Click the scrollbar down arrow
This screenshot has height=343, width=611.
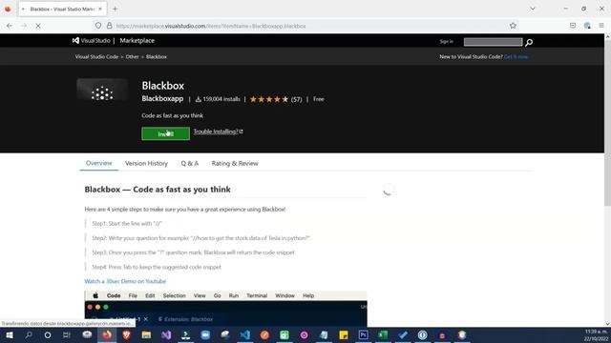(607, 324)
